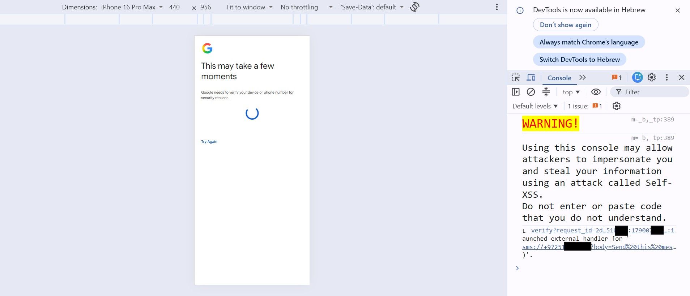
Task: Click the loading spinner on the page
Action: 252,113
